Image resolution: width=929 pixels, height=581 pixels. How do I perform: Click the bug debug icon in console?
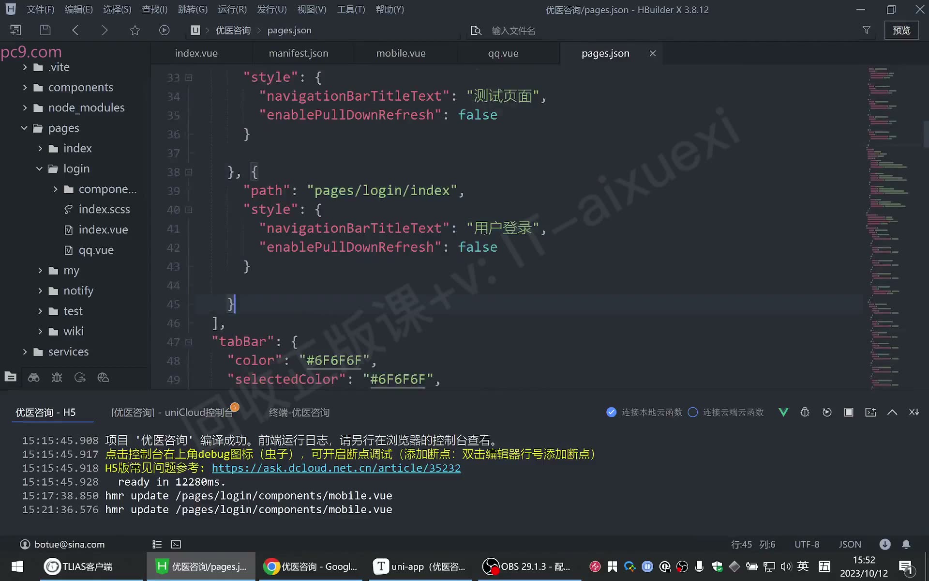click(805, 412)
